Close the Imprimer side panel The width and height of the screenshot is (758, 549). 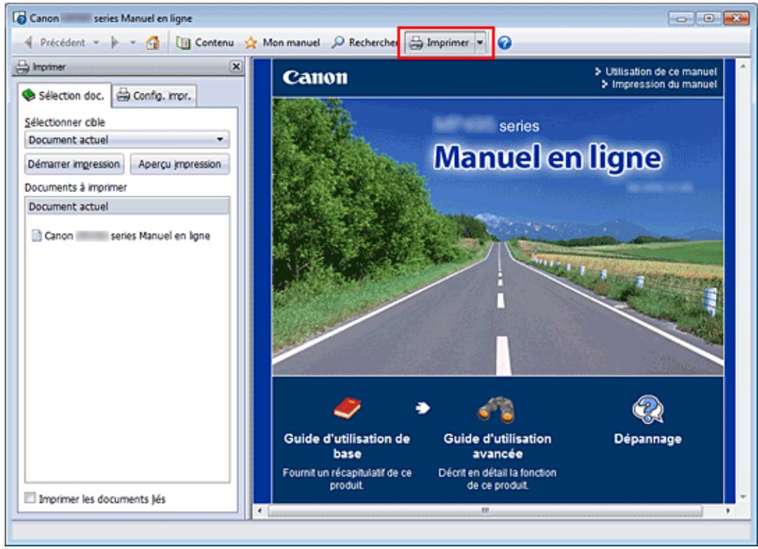(x=236, y=67)
